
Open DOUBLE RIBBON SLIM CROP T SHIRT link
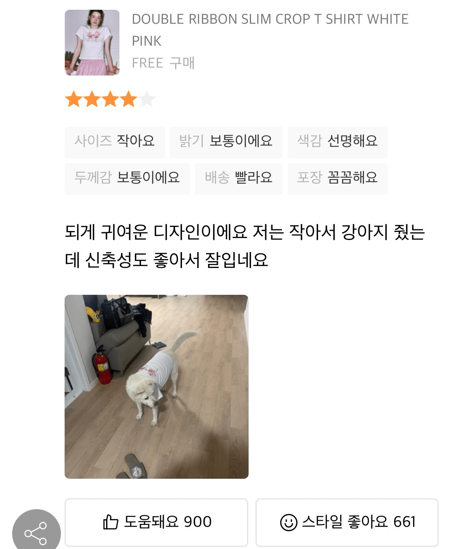click(270, 30)
